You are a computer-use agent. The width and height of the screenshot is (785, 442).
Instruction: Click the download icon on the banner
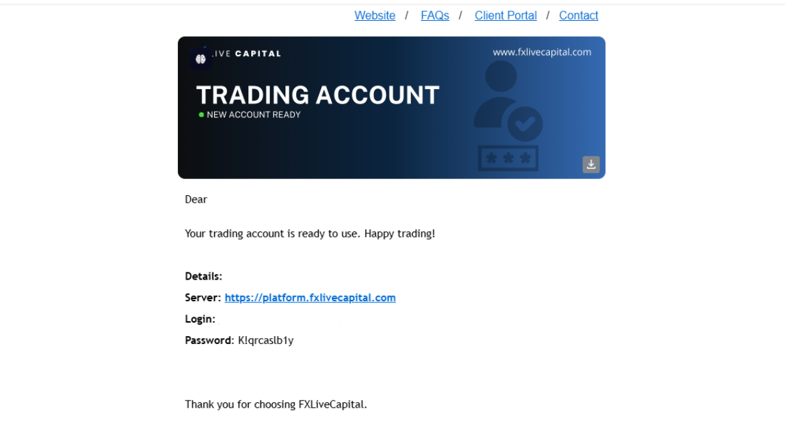591,164
